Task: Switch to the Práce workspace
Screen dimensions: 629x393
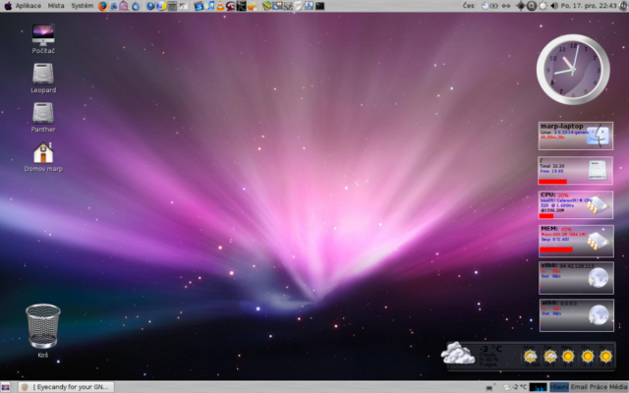Action: pos(599,387)
